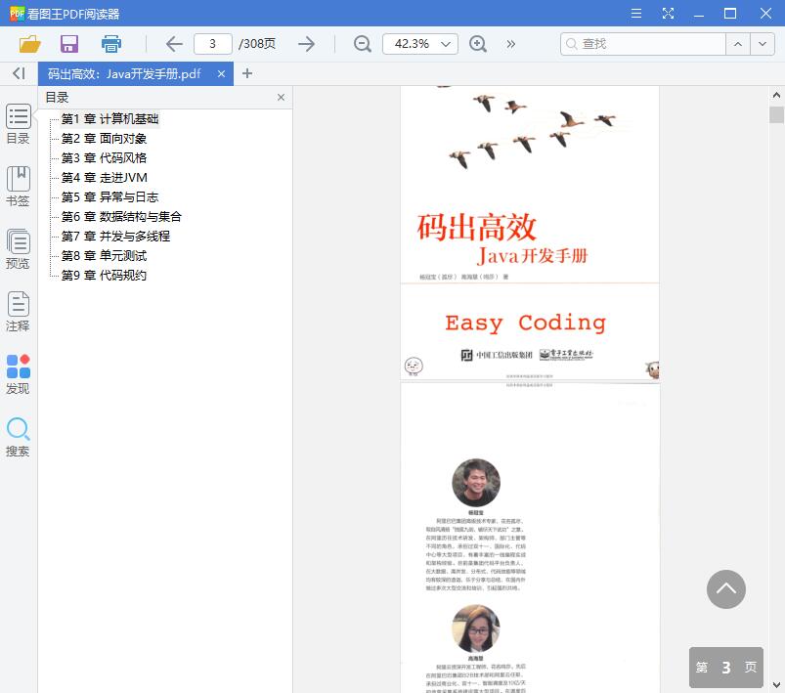The image size is (785, 693).
Task: Find previous search result arrow
Action: point(737,44)
